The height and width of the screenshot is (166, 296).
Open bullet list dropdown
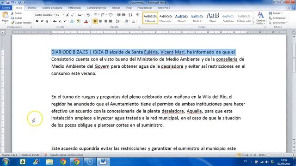coord(99,15)
